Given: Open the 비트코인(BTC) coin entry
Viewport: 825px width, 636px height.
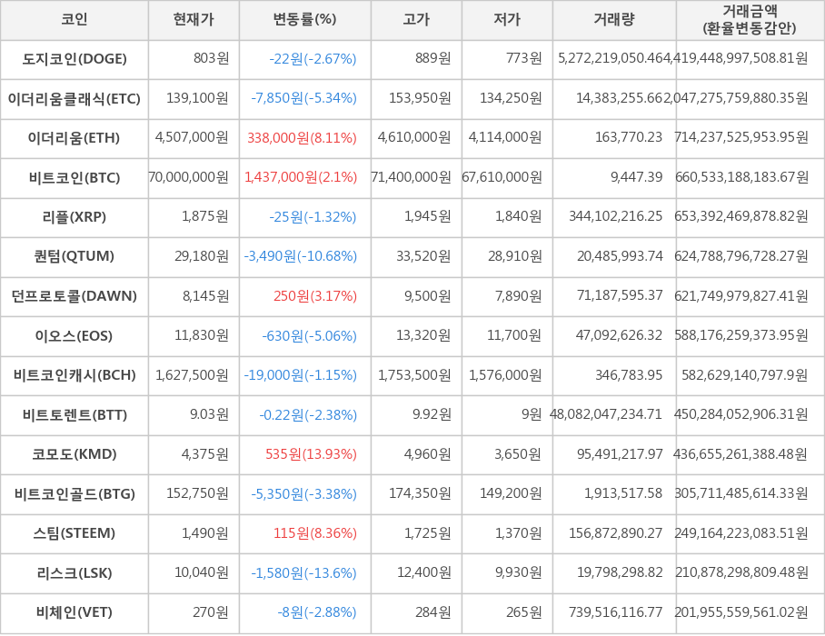Looking at the screenshot, I should pos(74,178).
